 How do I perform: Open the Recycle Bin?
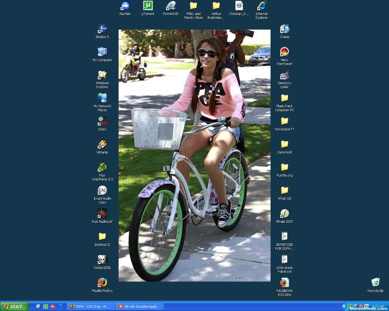pyautogui.click(x=376, y=283)
